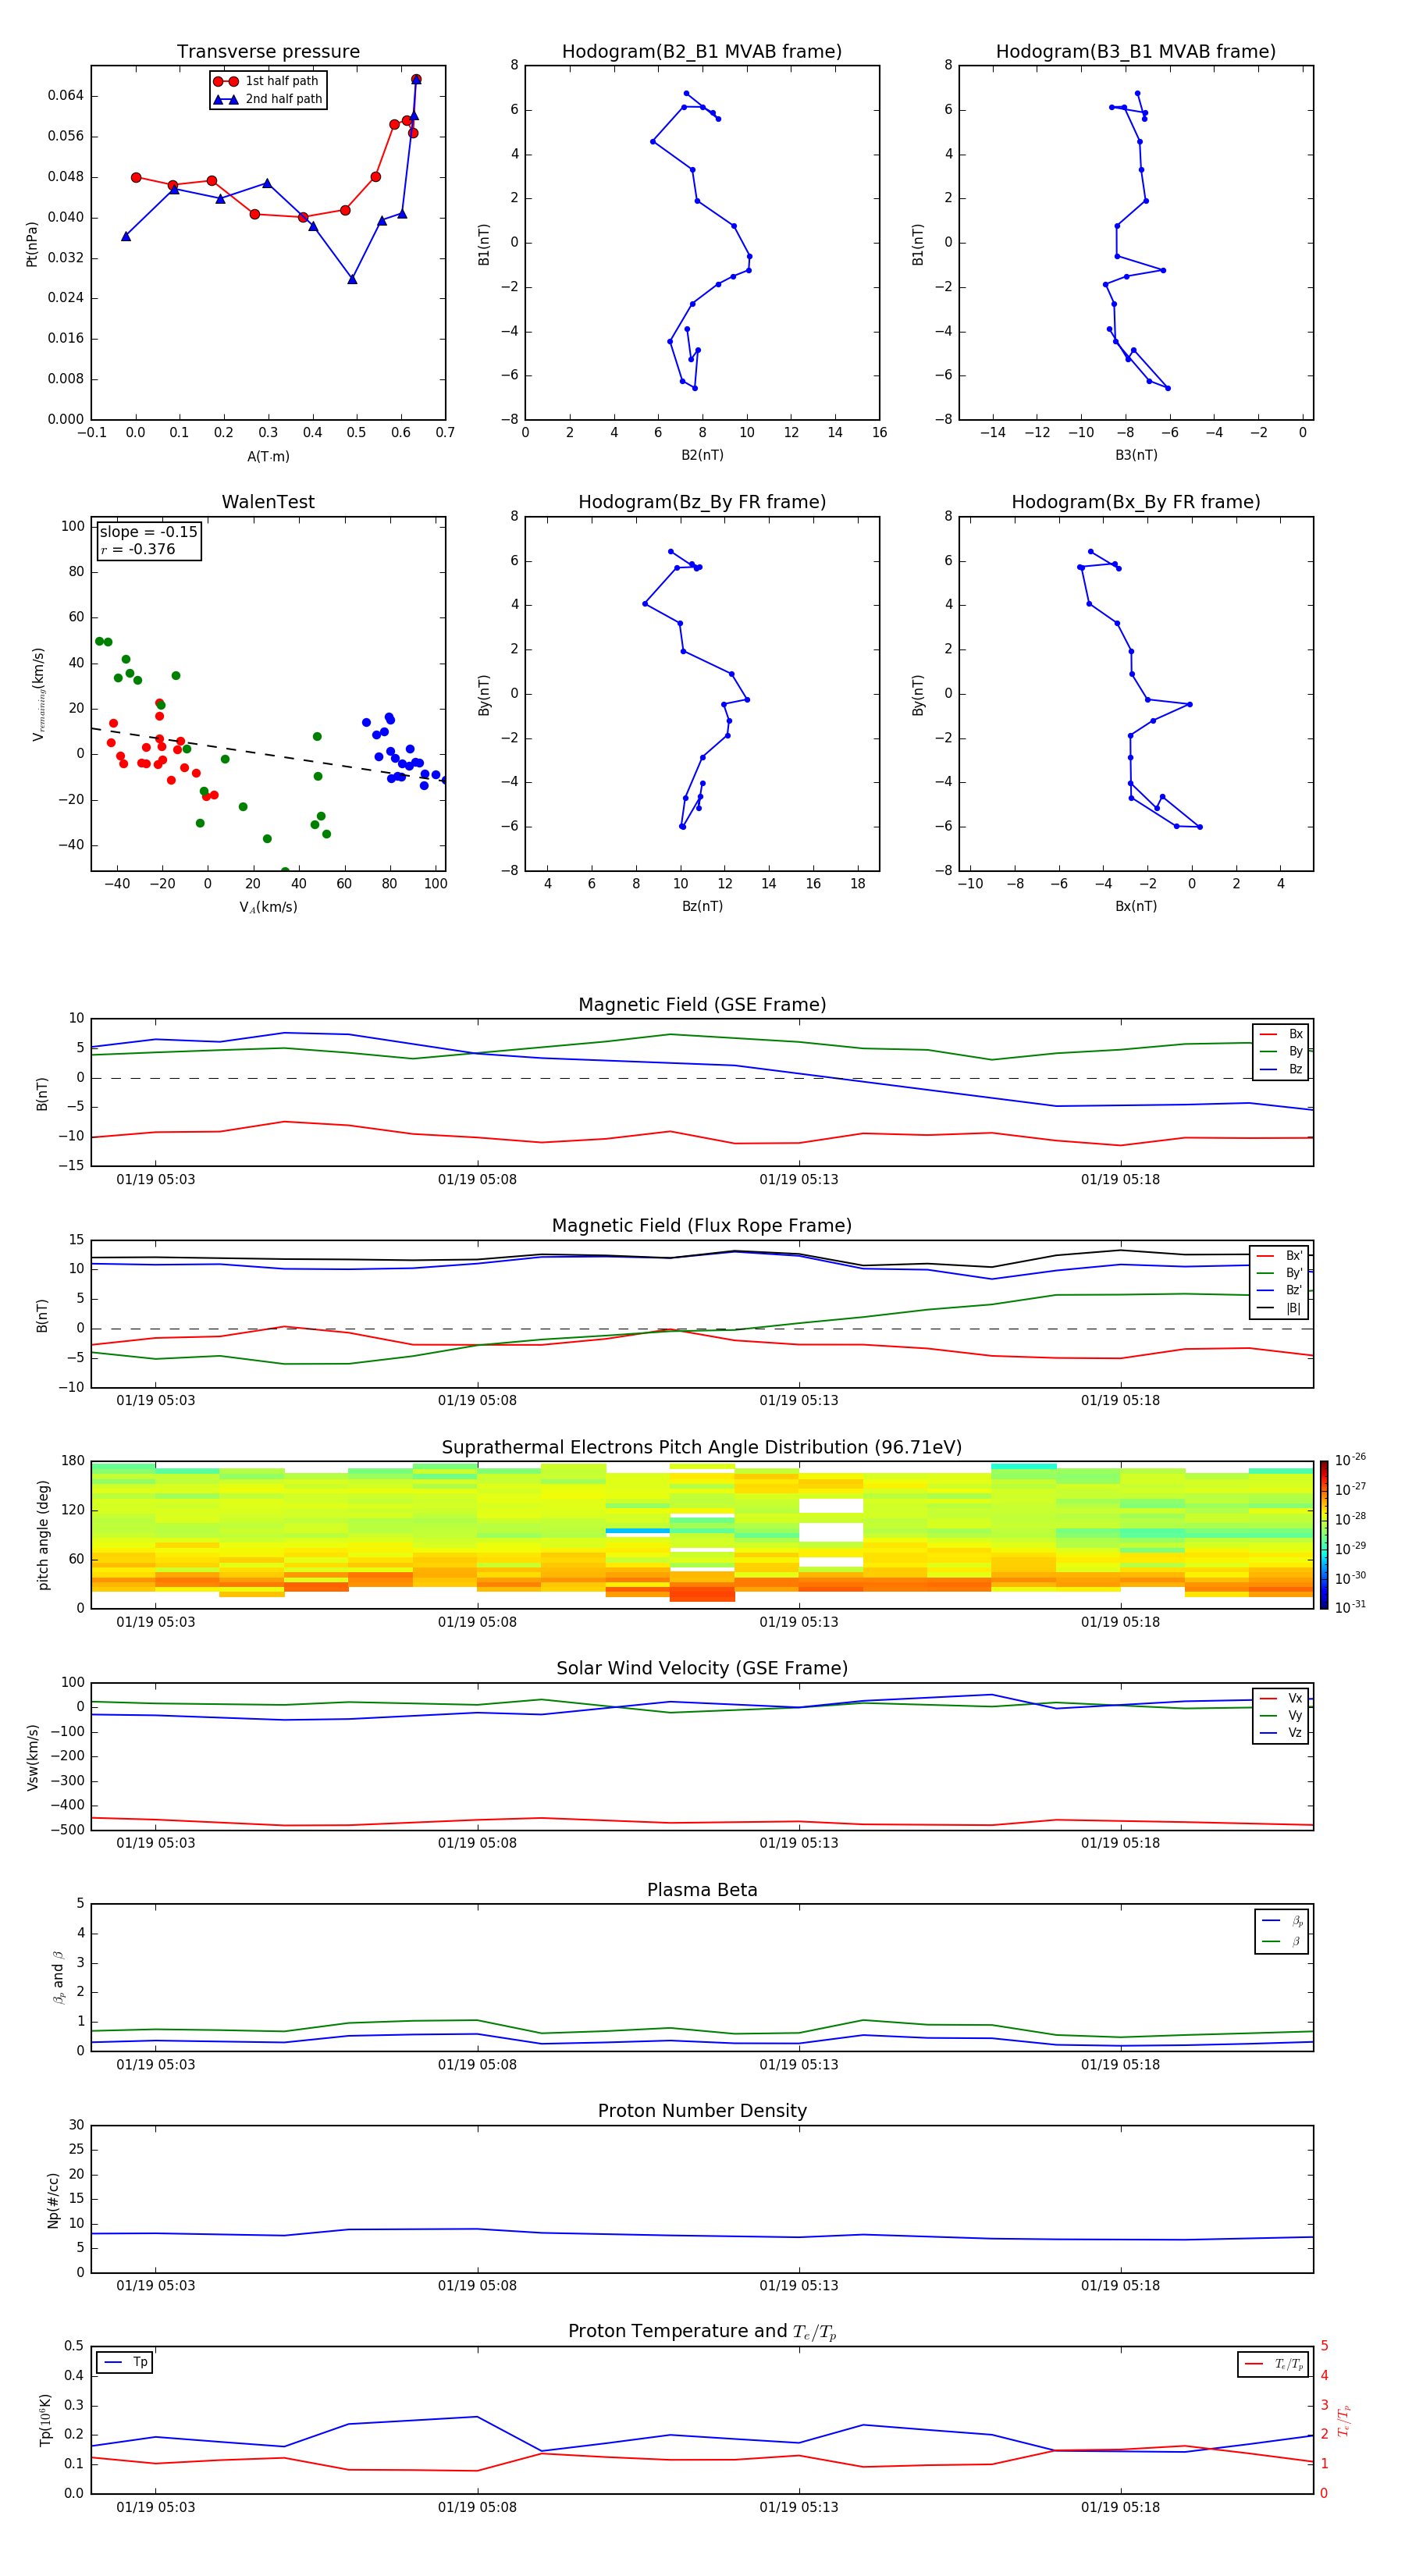
Task: Click the B3(nT) x-axis label
Action: pyautogui.click(x=1135, y=455)
